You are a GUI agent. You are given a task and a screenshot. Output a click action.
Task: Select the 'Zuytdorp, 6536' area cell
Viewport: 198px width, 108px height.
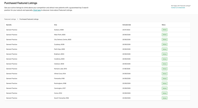[x=59, y=44]
